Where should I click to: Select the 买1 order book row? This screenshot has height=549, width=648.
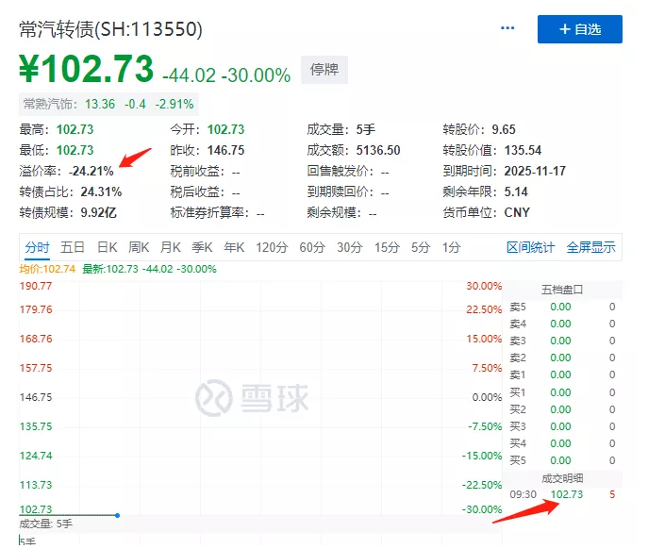562,392
